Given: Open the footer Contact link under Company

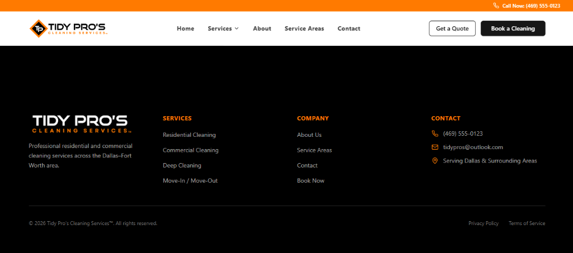Looking at the screenshot, I should 307,165.
